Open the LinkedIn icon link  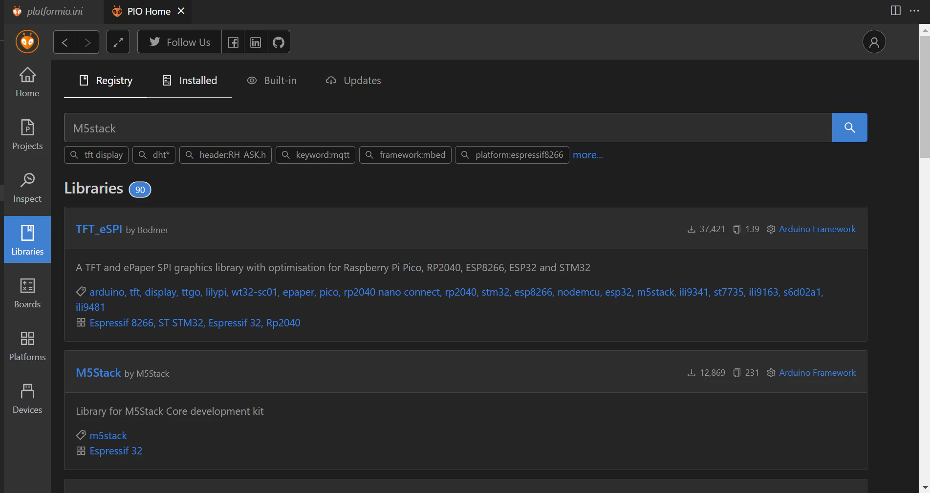click(x=256, y=42)
